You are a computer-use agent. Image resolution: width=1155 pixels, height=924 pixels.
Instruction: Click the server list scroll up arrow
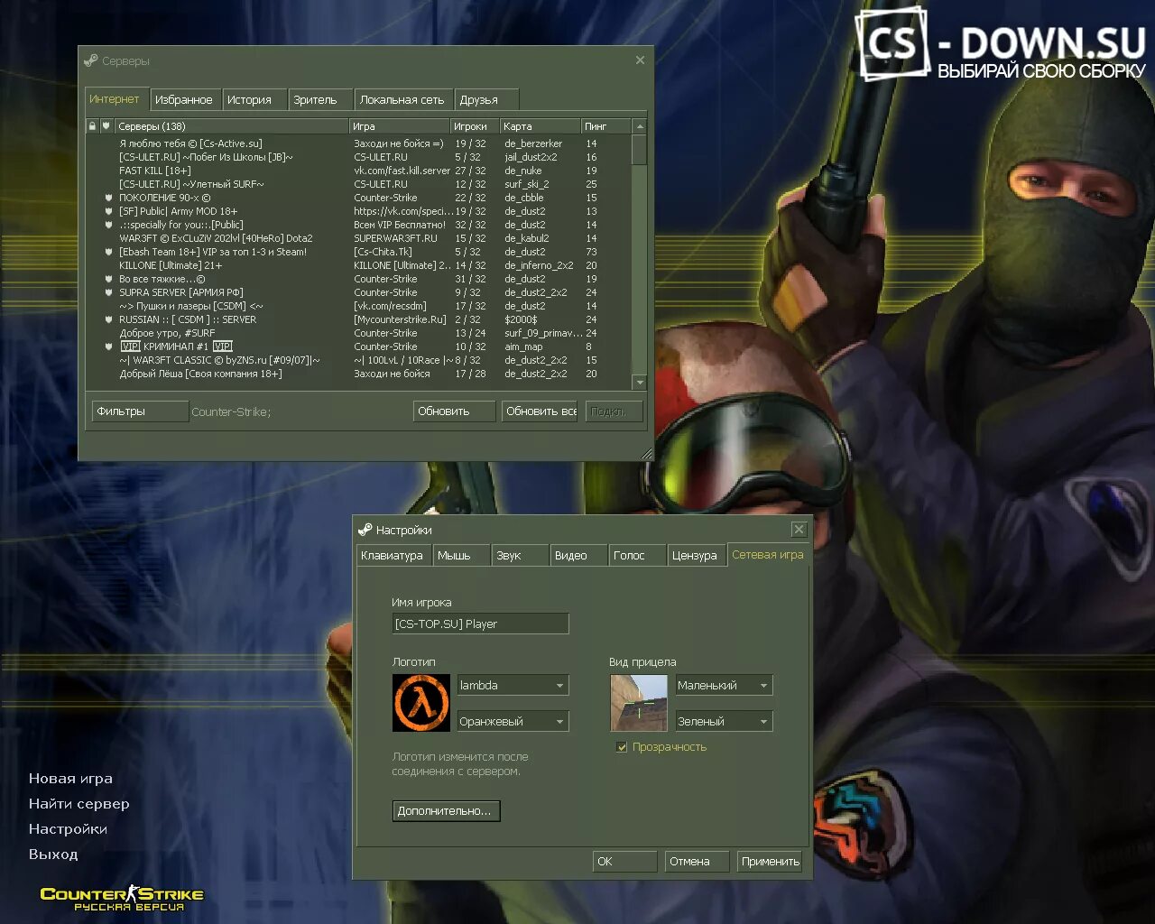(x=640, y=126)
